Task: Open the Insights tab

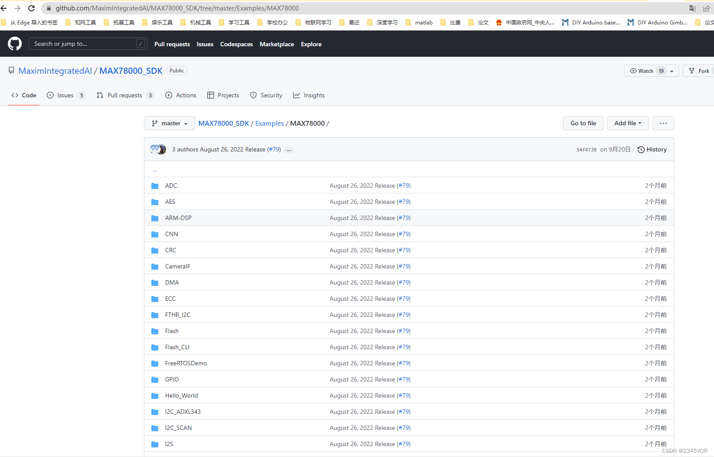Action: point(309,95)
